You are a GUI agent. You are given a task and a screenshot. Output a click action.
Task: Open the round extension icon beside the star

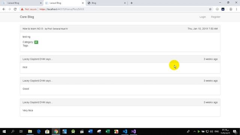tap(217, 9)
